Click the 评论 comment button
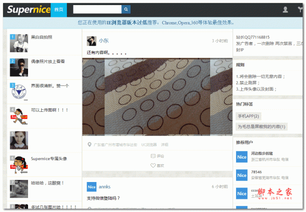 (x=157, y=156)
